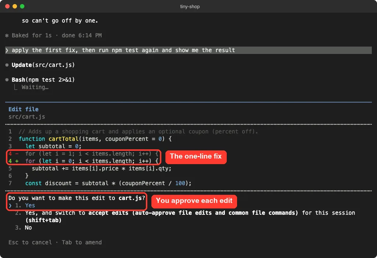The width and height of the screenshot is (377, 258).
Task: Click the Bash(npm test 2>&1) tool entry
Action: click(43, 79)
